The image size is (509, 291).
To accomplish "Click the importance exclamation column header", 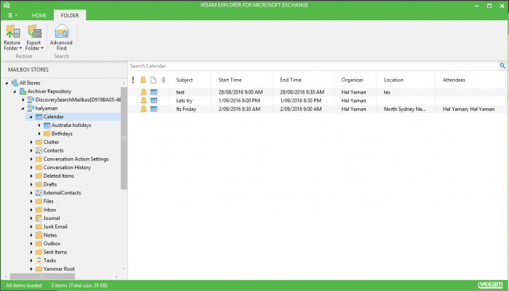I will (133, 80).
